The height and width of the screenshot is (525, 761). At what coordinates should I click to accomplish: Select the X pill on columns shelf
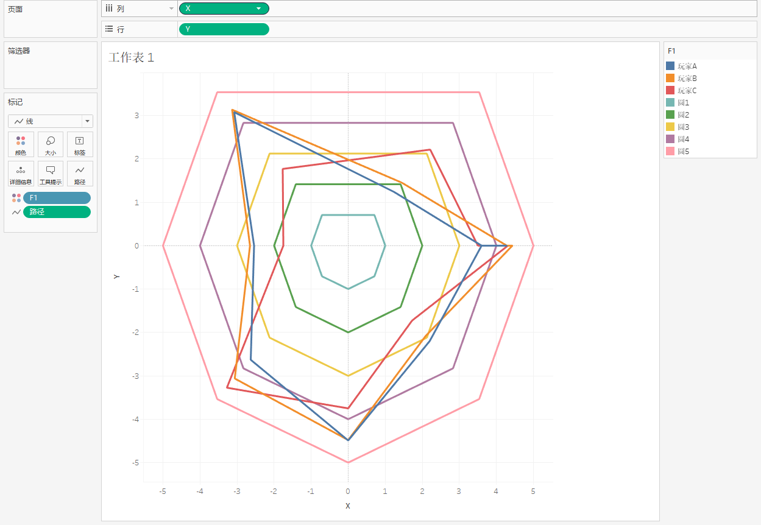coord(224,9)
